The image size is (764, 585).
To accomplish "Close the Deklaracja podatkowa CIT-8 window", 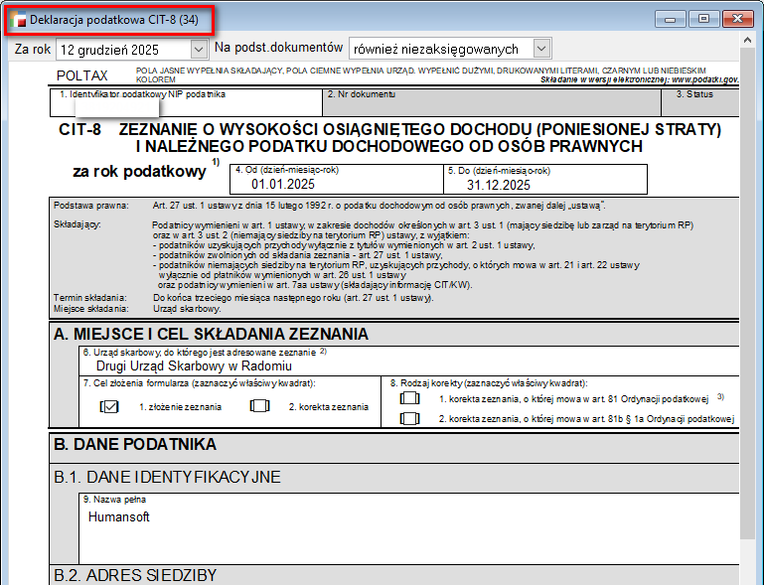I will pyautogui.click(x=737, y=19).
